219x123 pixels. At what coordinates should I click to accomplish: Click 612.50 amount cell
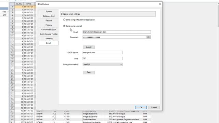(109, 117)
